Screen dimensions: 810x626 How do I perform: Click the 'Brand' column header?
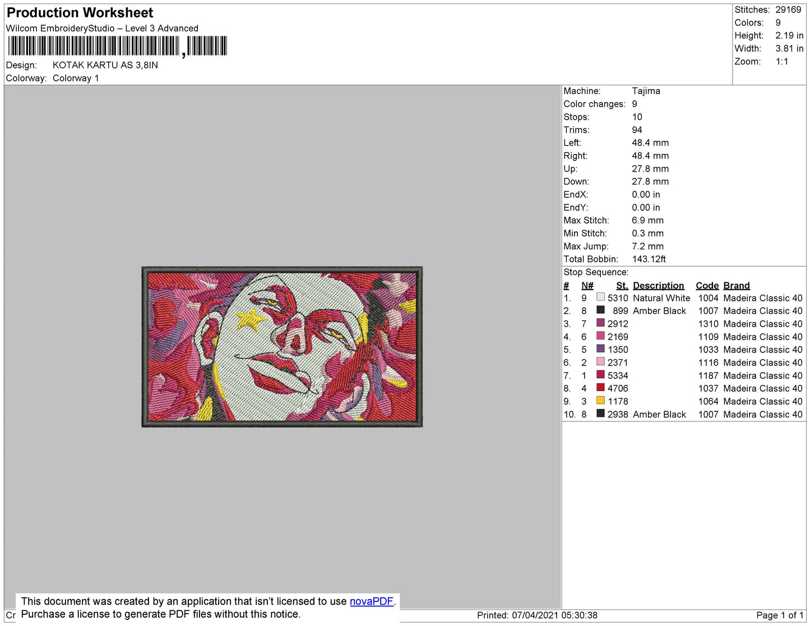tap(737, 286)
